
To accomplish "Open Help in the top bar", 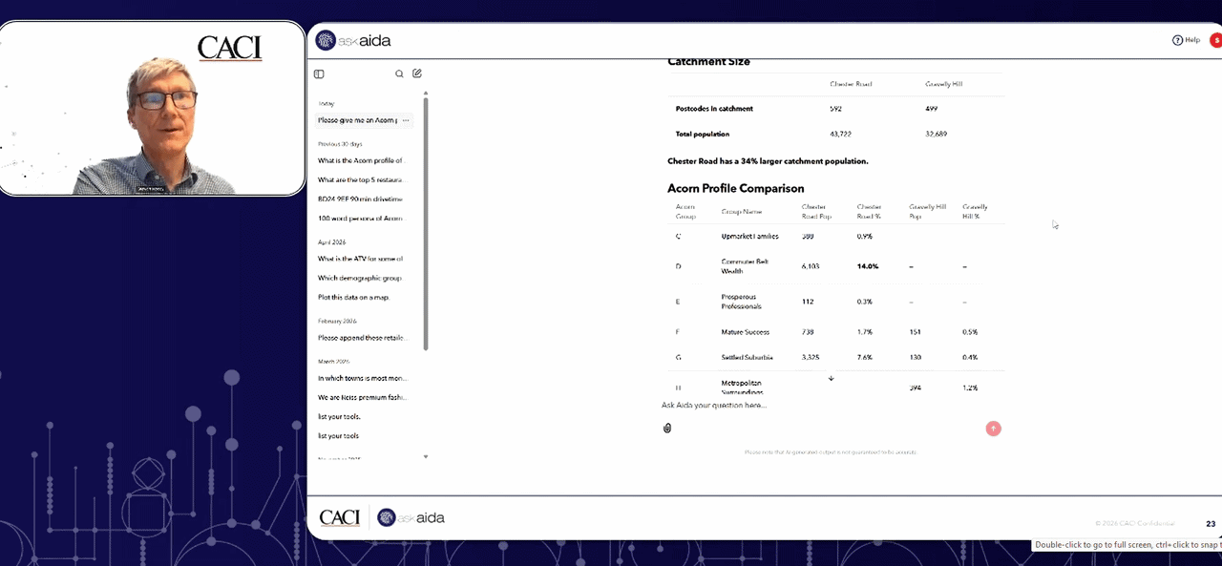I will pyautogui.click(x=1186, y=40).
